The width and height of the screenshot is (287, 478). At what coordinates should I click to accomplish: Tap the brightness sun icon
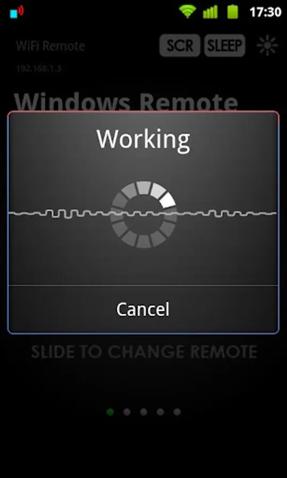click(267, 46)
